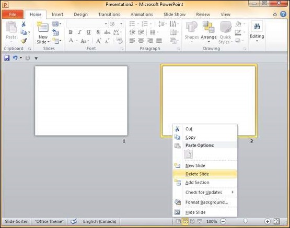
Task: Click the Increase Indent icon
Action: (141, 32)
